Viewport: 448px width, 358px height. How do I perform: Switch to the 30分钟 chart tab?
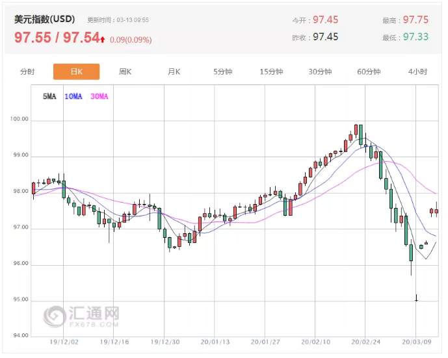320,71
